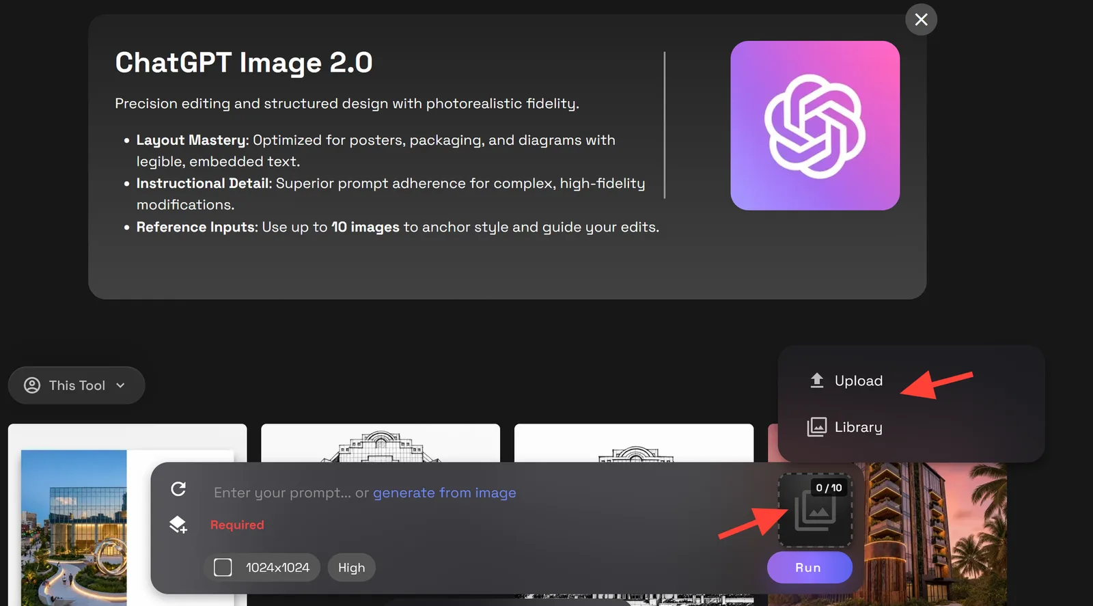Close the ChatGPT Image 2.0 info panel
Screen dimensions: 1093x606
pyautogui.click(x=921, y=20)
